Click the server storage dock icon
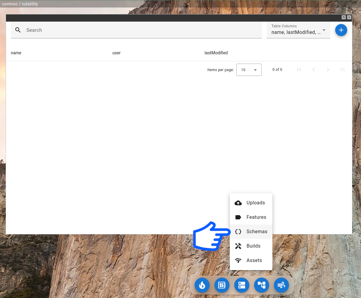Screen dimensions: 361x298 click(242, 285)
